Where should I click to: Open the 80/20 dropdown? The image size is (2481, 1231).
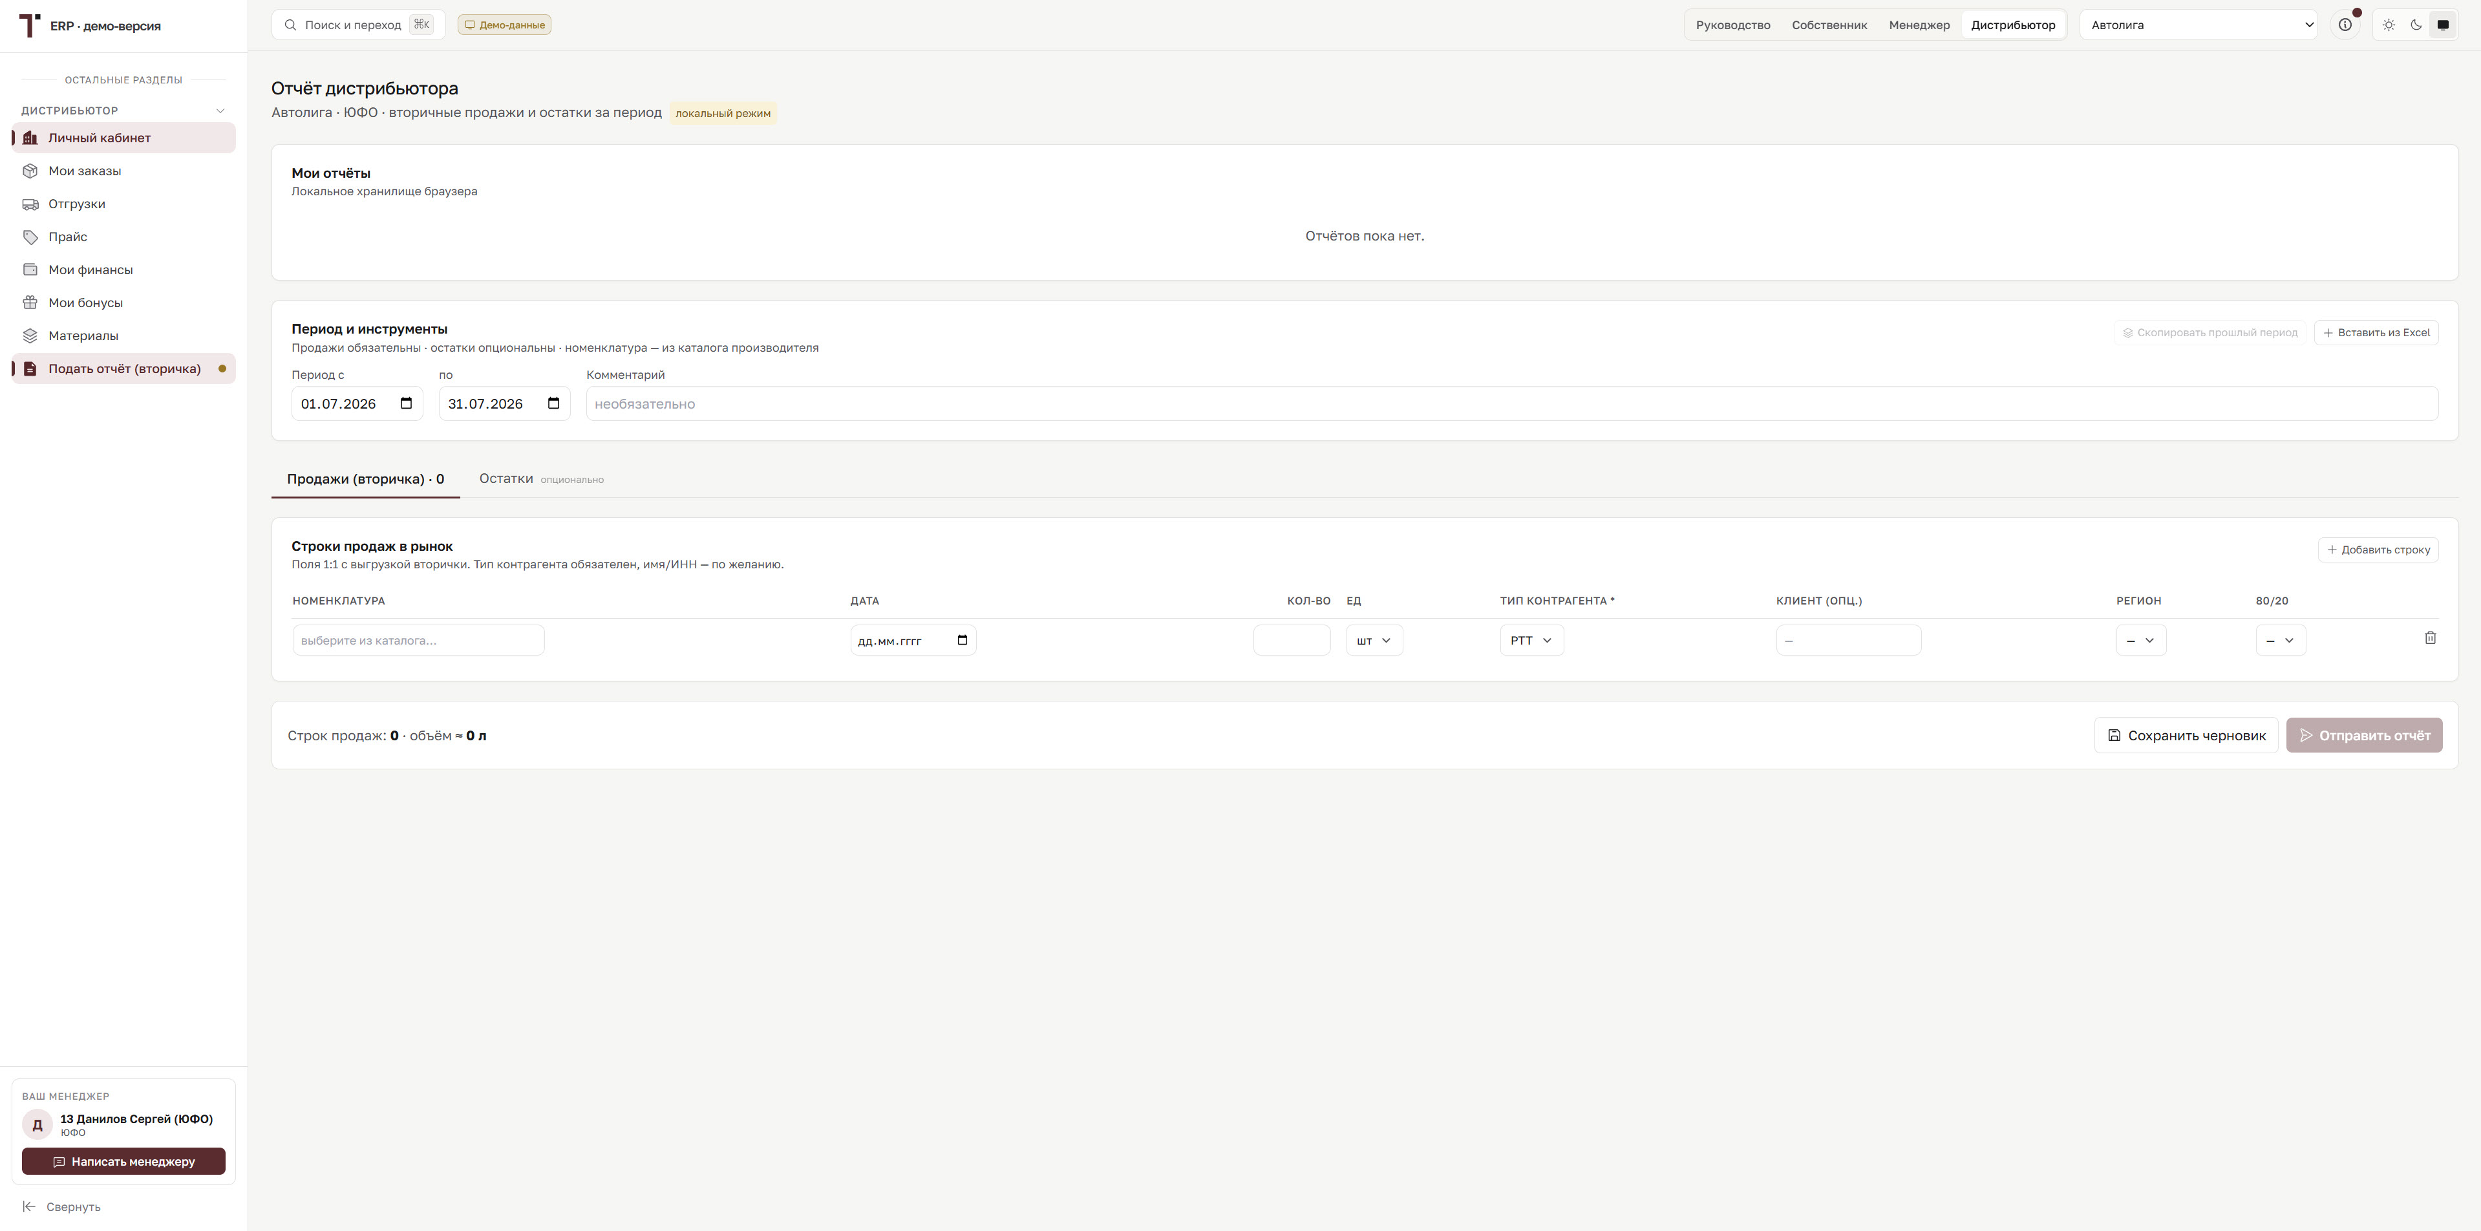coord(2281,641)
